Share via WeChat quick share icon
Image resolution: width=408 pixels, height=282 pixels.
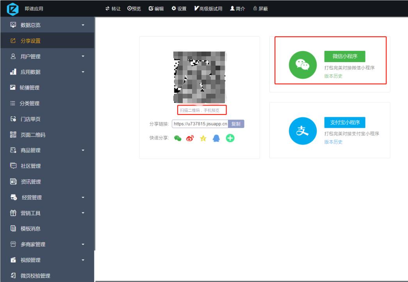coord(177,138)
